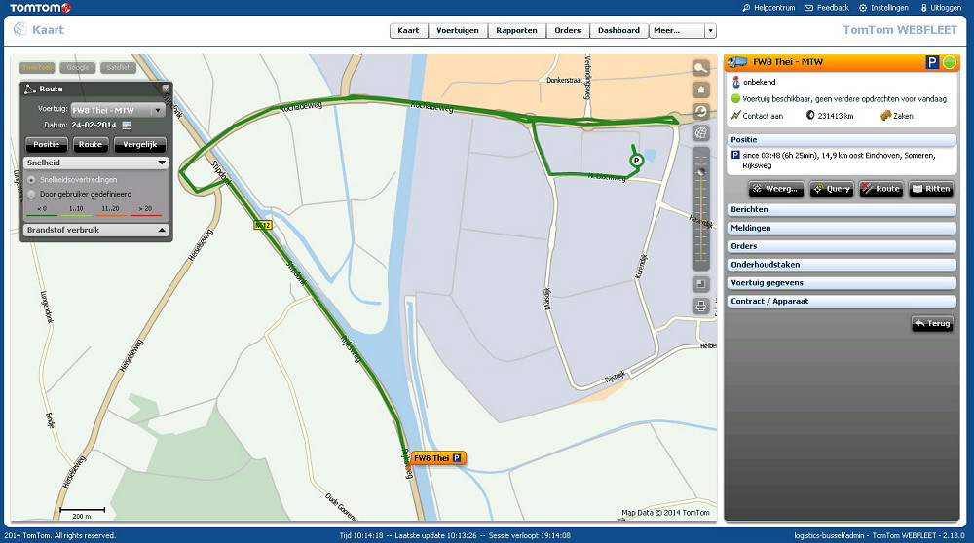Screen dimensions: 974x543
Task: Collapse the Snelheid section
Action: click(96, 163)
